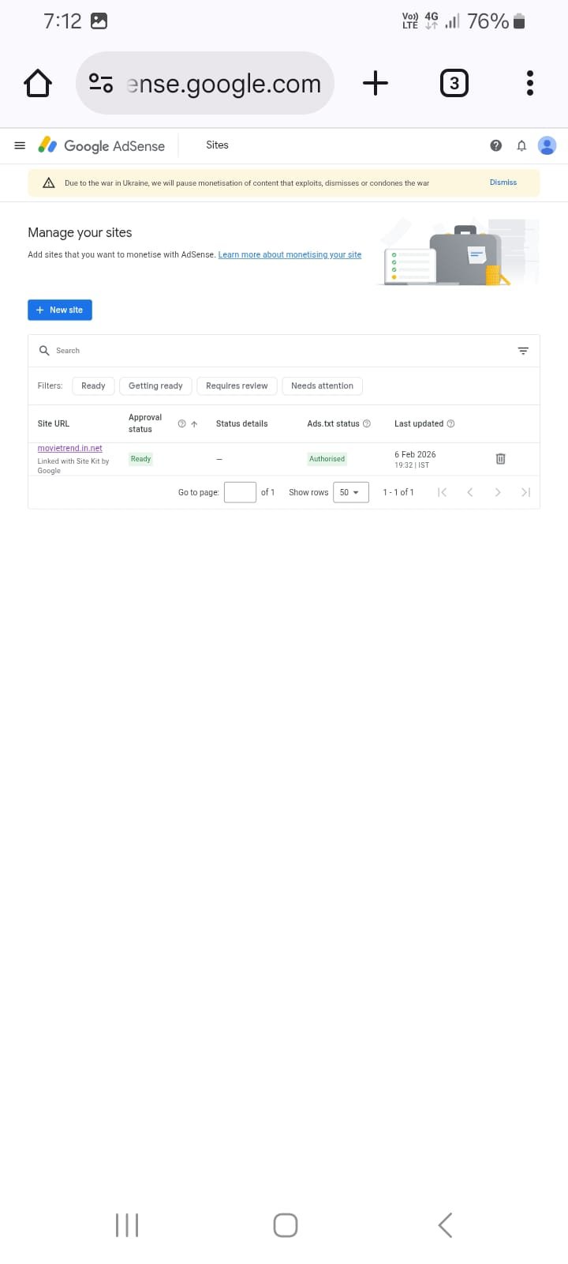The image size is (568, 1264).
Task: Sort by Approval status arrow
Action: (194, 424)
